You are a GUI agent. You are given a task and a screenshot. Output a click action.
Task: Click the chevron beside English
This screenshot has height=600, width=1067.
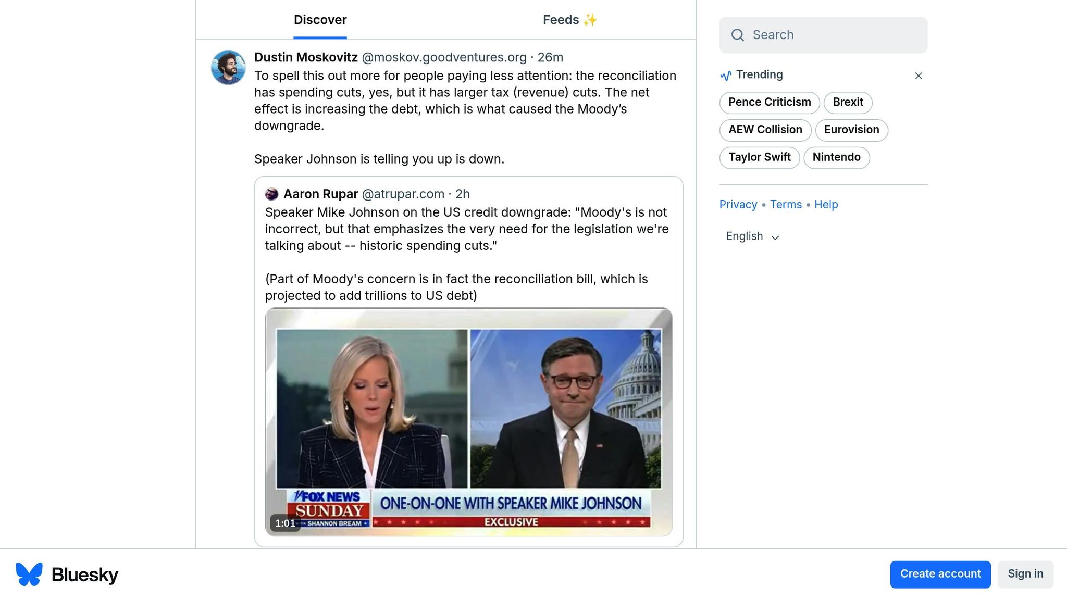click(775, 238)
